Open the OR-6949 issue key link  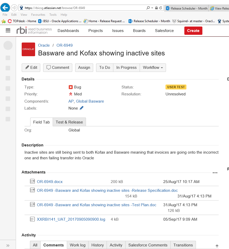coord(65,45)
